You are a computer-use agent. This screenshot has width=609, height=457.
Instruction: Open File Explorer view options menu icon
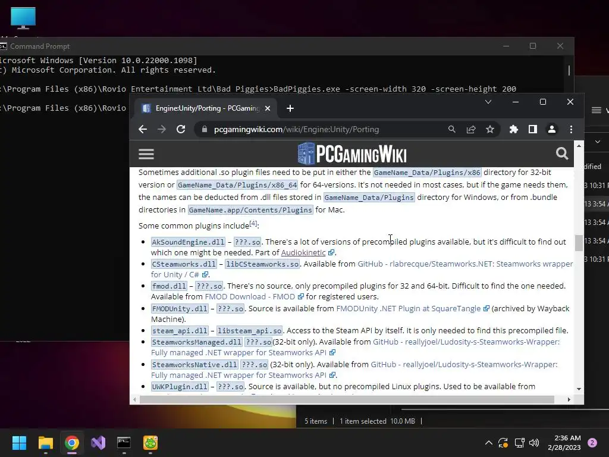tap(596, 110)
